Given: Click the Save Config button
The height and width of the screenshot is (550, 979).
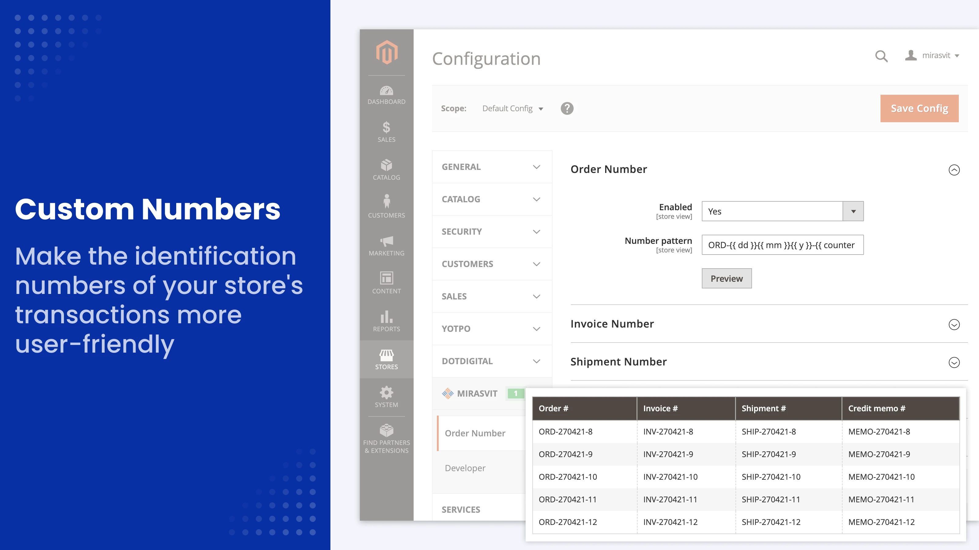Looking at the screenshot, I should click(x=919, y=108).
